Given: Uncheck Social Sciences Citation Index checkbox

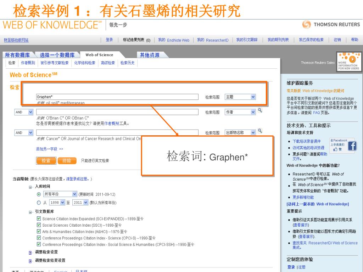Looking at the screenshot, I should pos(39,225).
